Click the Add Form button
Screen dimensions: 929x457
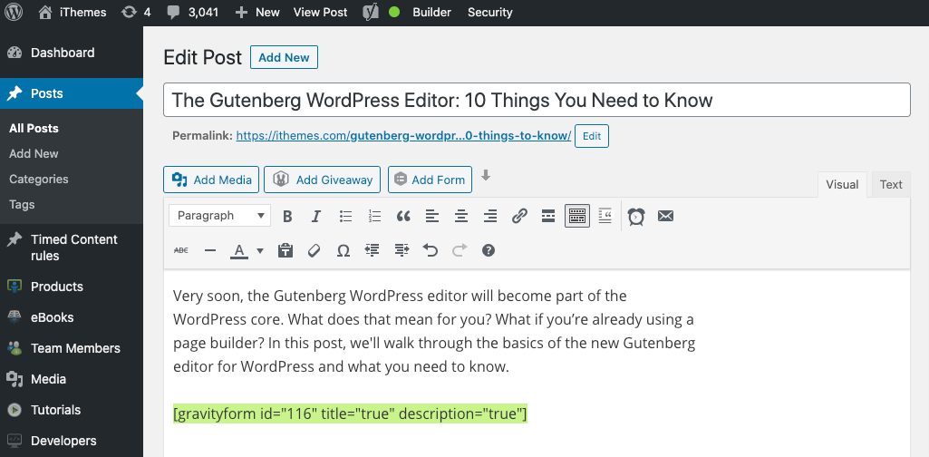coord(430,180)
